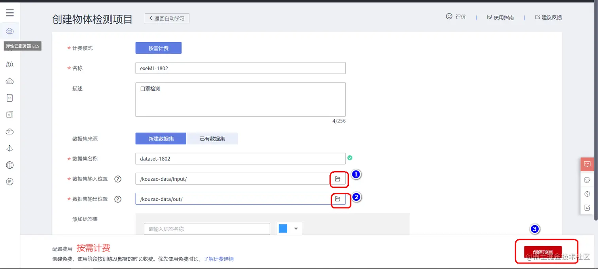Select 按需计费 billing mode

[x=159, y=48]
